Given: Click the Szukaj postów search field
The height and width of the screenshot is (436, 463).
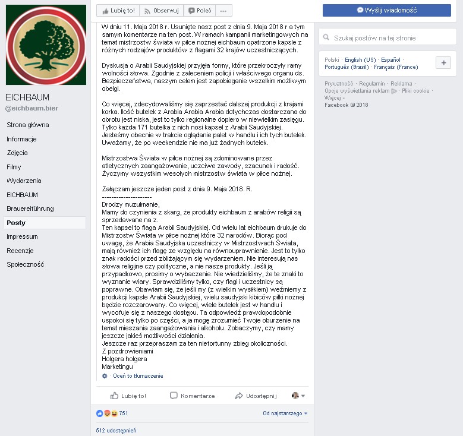Looking at the screenshot, I should [388, 37].
